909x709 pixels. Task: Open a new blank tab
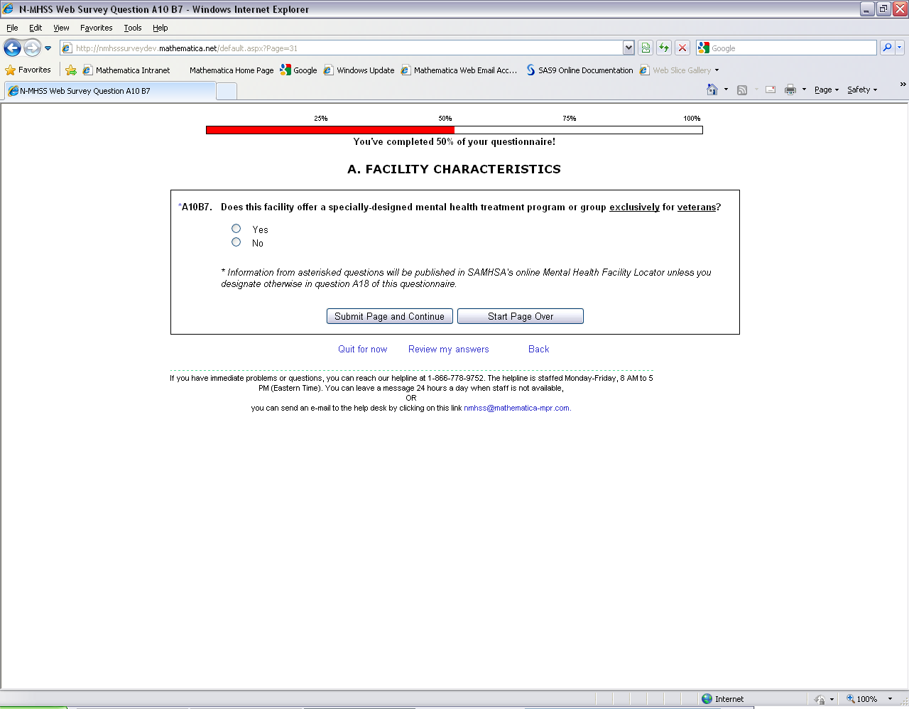point(226,91)
